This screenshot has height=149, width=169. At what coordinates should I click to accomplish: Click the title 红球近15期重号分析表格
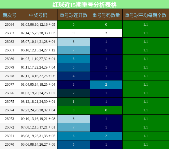84,5
